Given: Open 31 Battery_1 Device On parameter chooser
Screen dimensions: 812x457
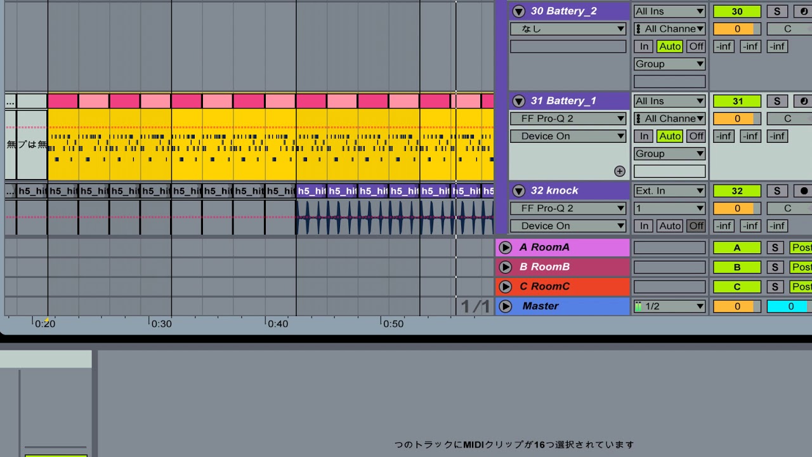Looking at the screenshot, I should coord(568,136).
